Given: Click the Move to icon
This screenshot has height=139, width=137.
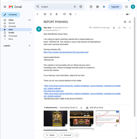Looking at the screenshot, I should point(70,14).
